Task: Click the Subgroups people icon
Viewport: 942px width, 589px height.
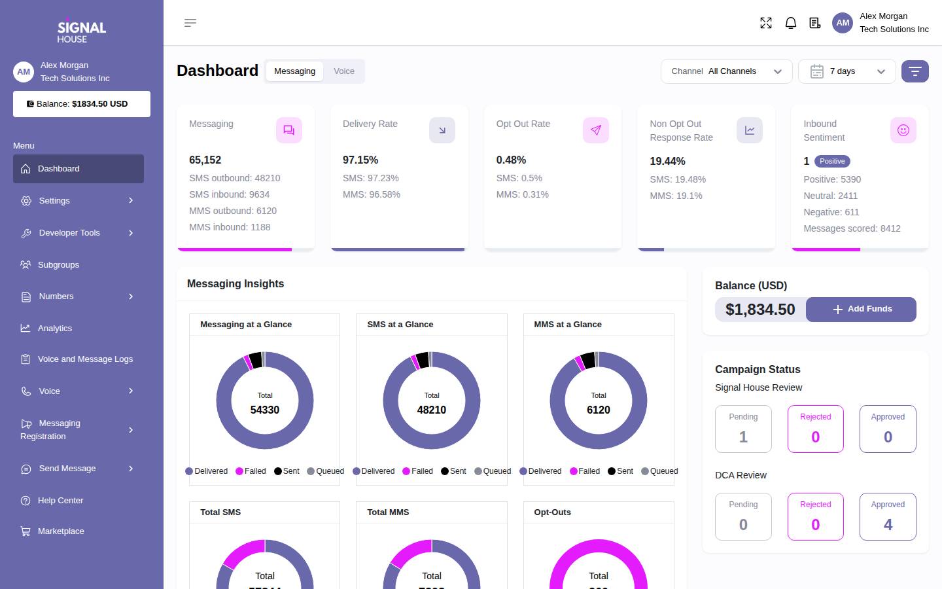Action: pyautogui.click(x=26, y=265)
